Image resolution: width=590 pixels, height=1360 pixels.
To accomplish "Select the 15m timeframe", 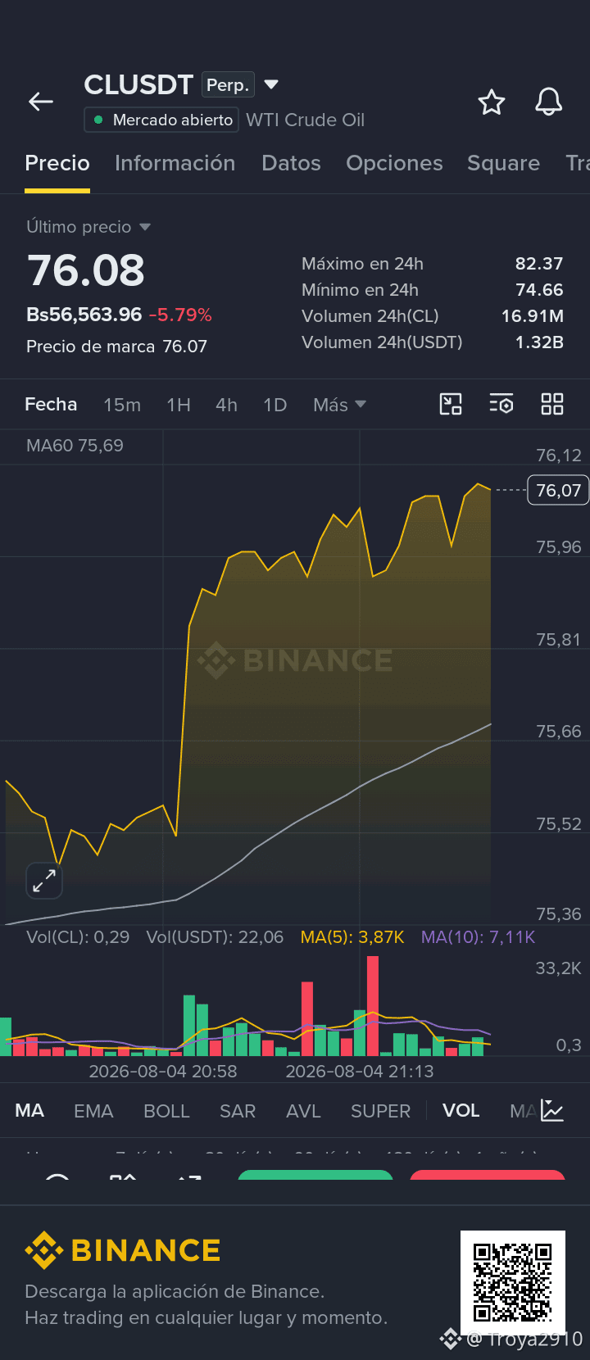I will click(122, 405).
